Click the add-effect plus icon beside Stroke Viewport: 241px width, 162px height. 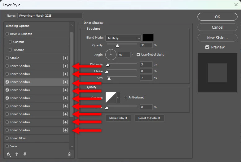66,58
